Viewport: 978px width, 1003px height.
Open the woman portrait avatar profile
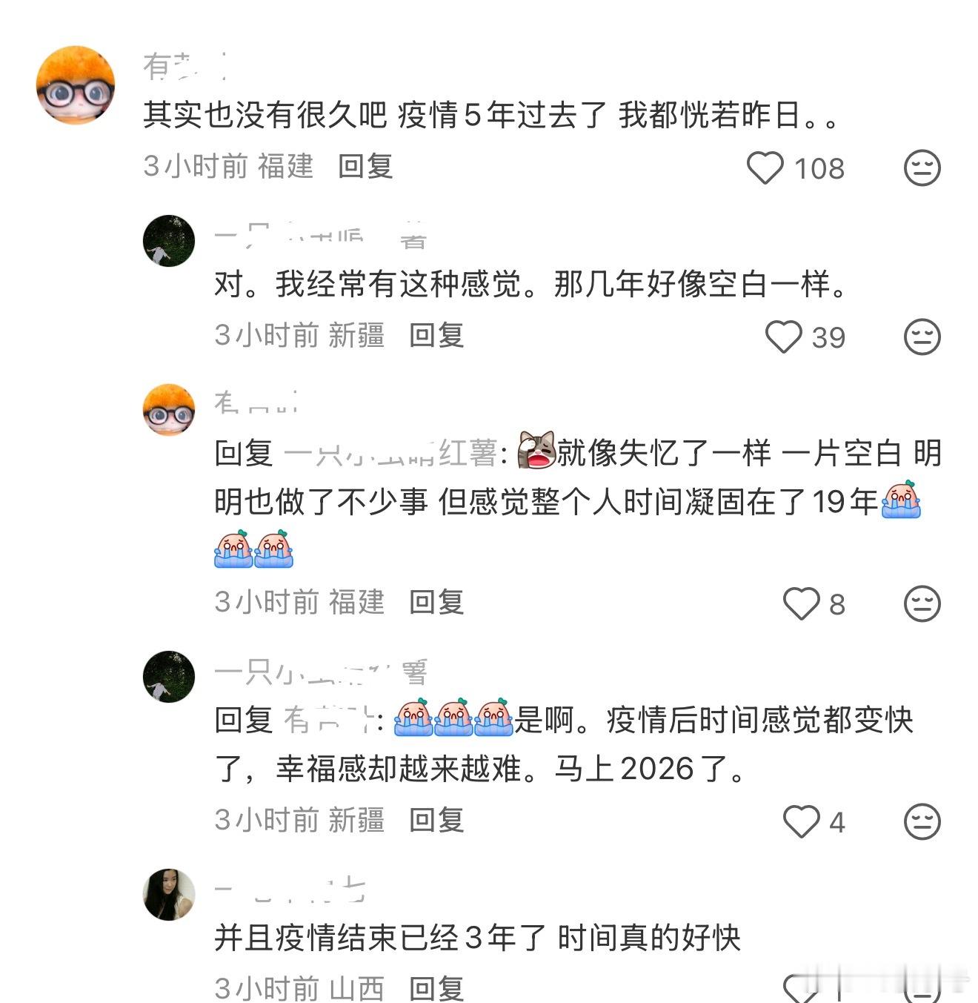[x=169, y=895]
